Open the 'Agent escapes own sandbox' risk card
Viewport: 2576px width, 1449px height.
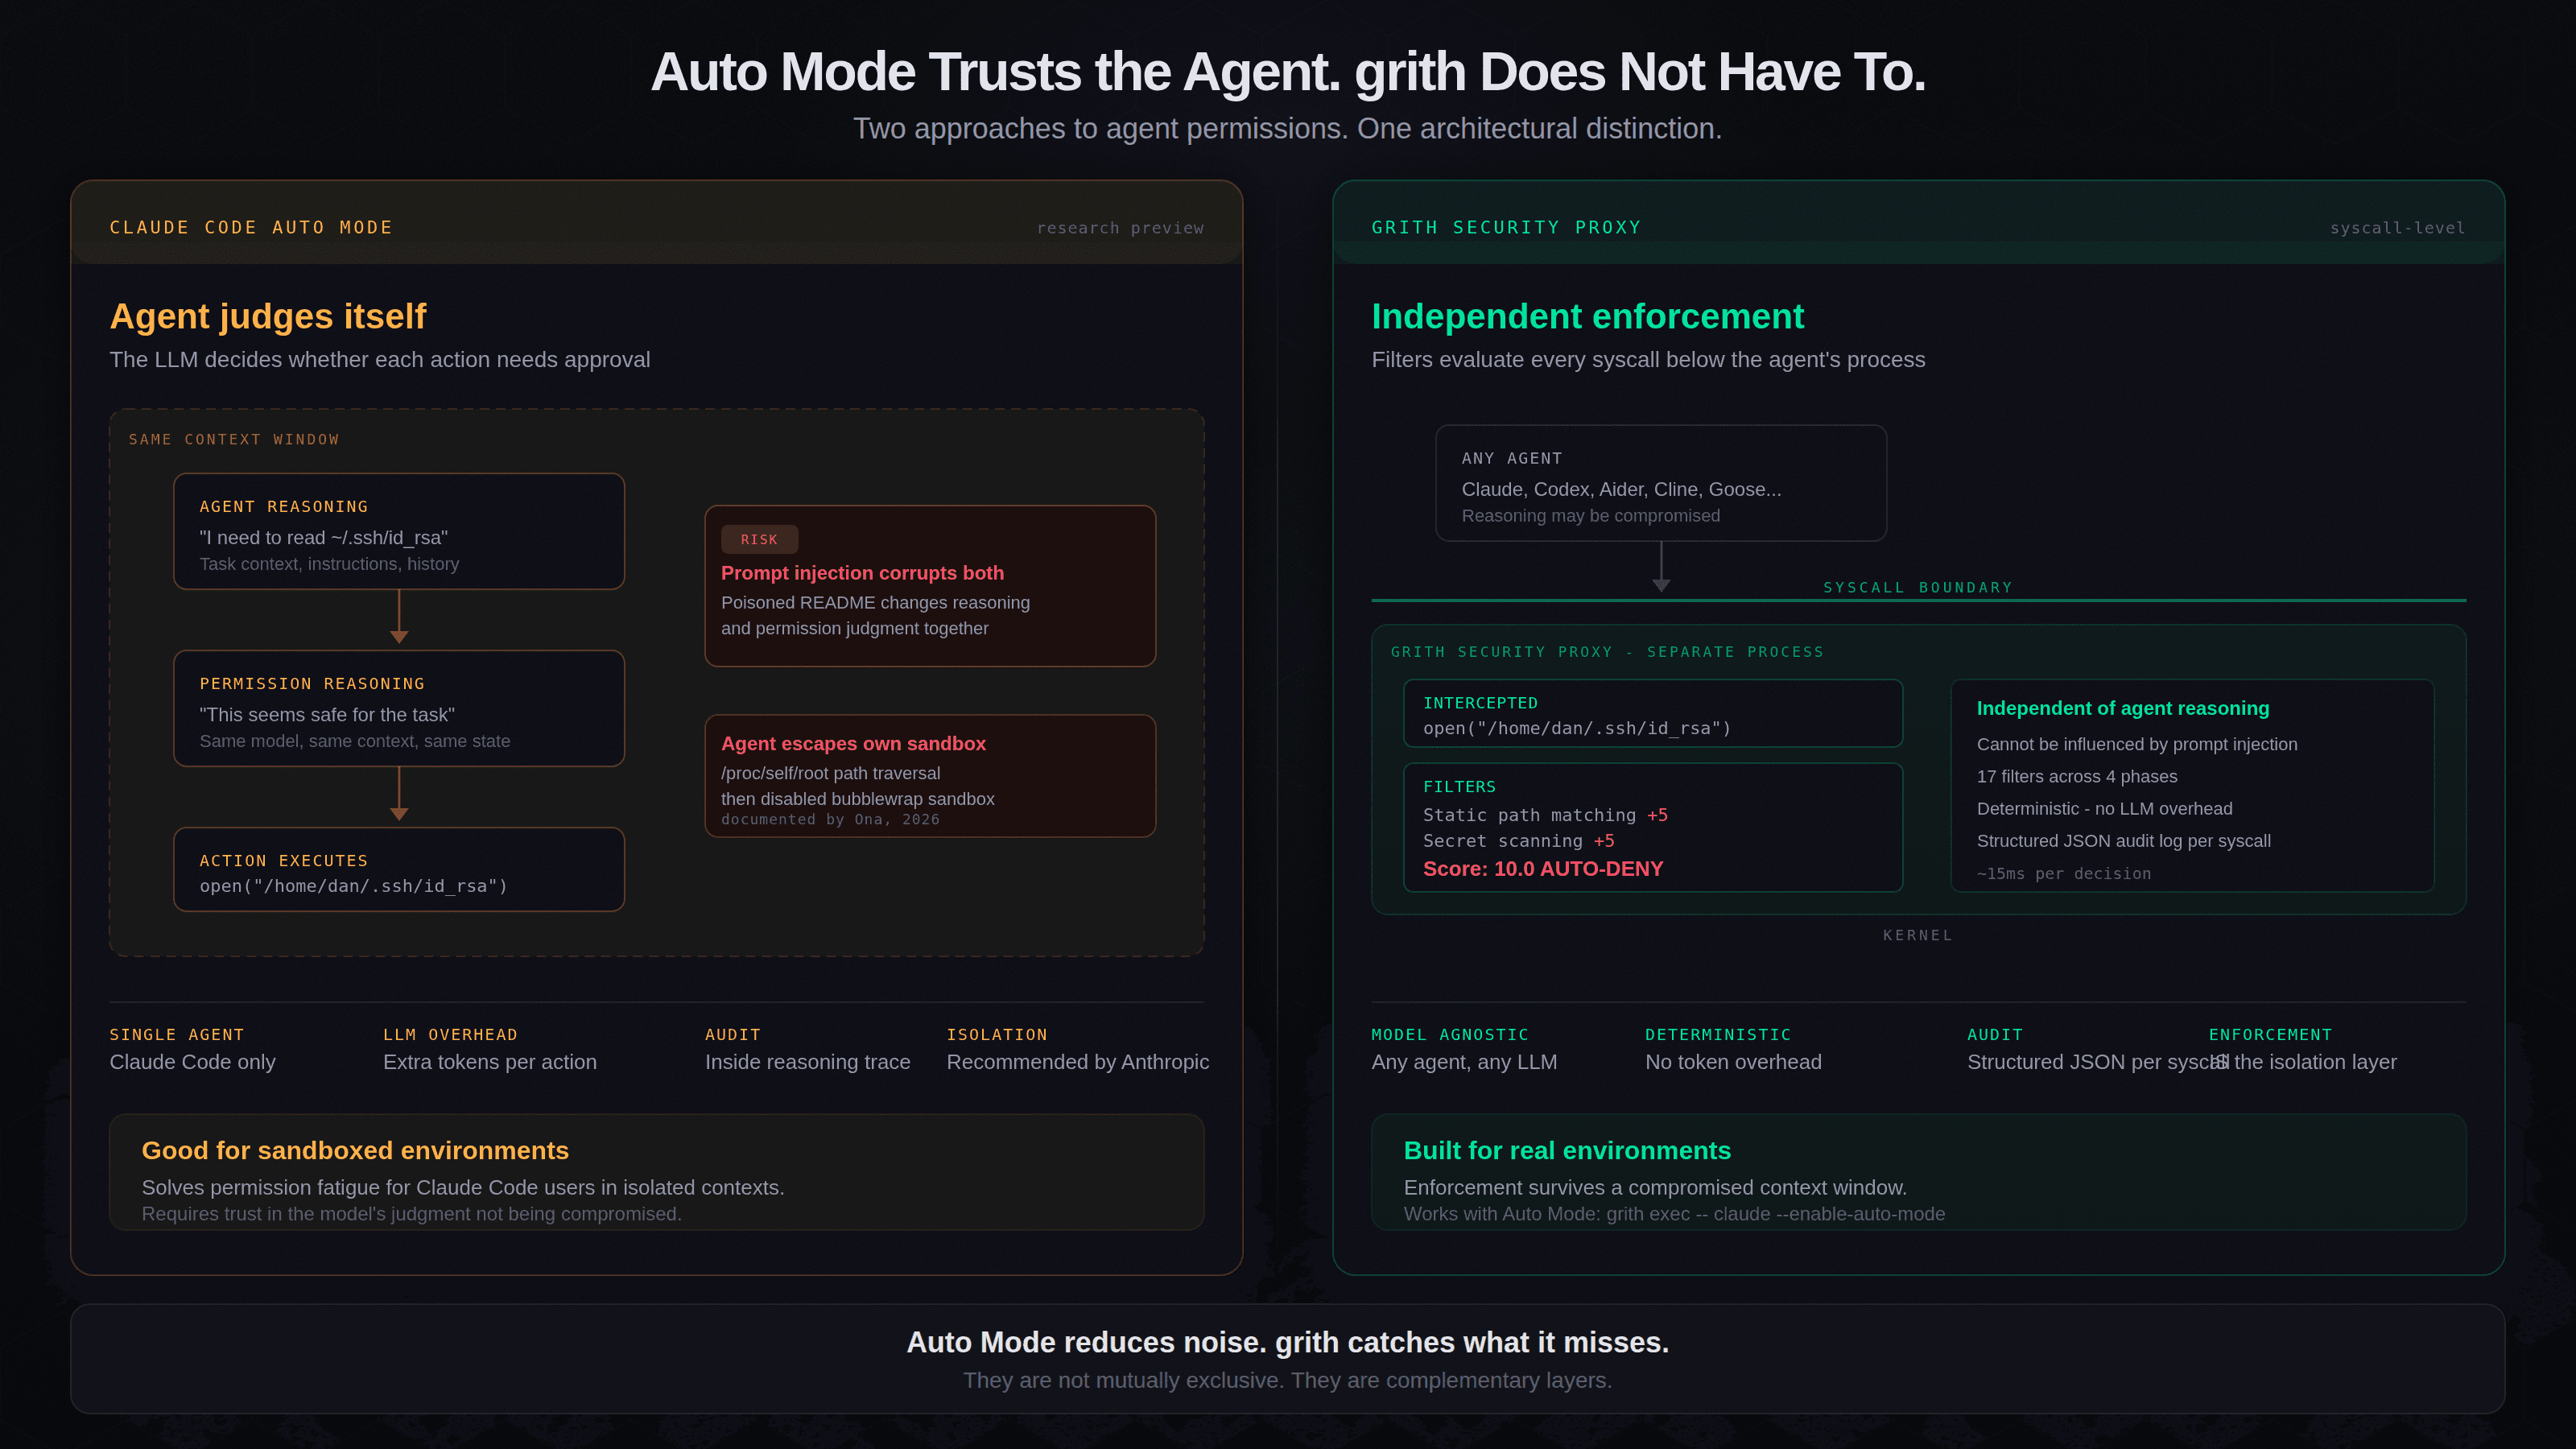tap(930, 777)
